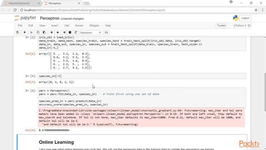The height and width of the screenshot is (150, 266).
Task: Close the Volume3/Section5 browser tab
Action: point(39,3)
